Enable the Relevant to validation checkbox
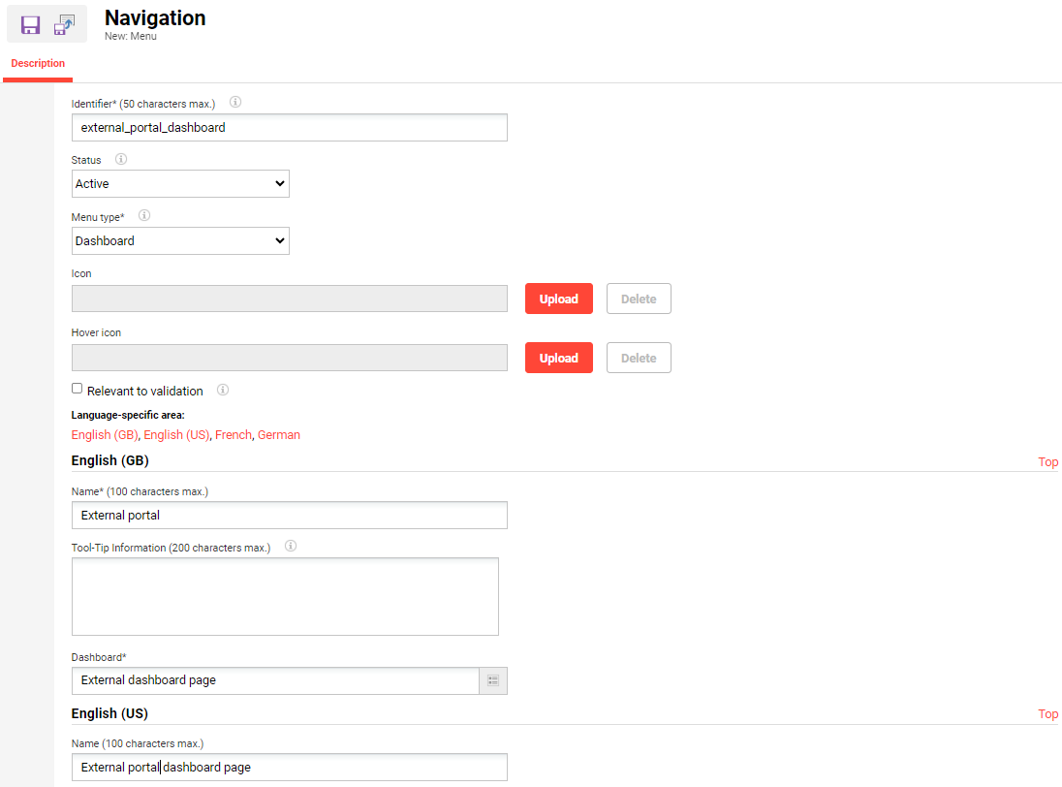The image size is (1062, 787). pos(78,389)
